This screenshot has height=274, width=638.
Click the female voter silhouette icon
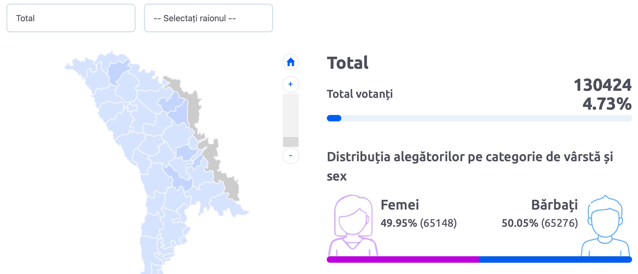[x=353, y=225]
